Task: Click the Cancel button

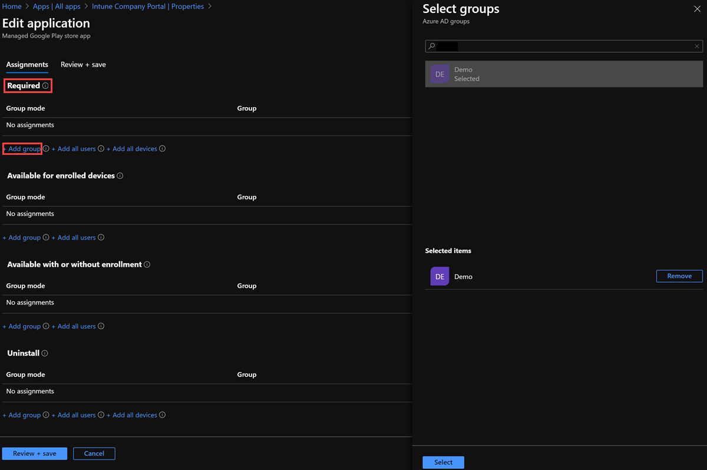Action: [x=94, y=454]
